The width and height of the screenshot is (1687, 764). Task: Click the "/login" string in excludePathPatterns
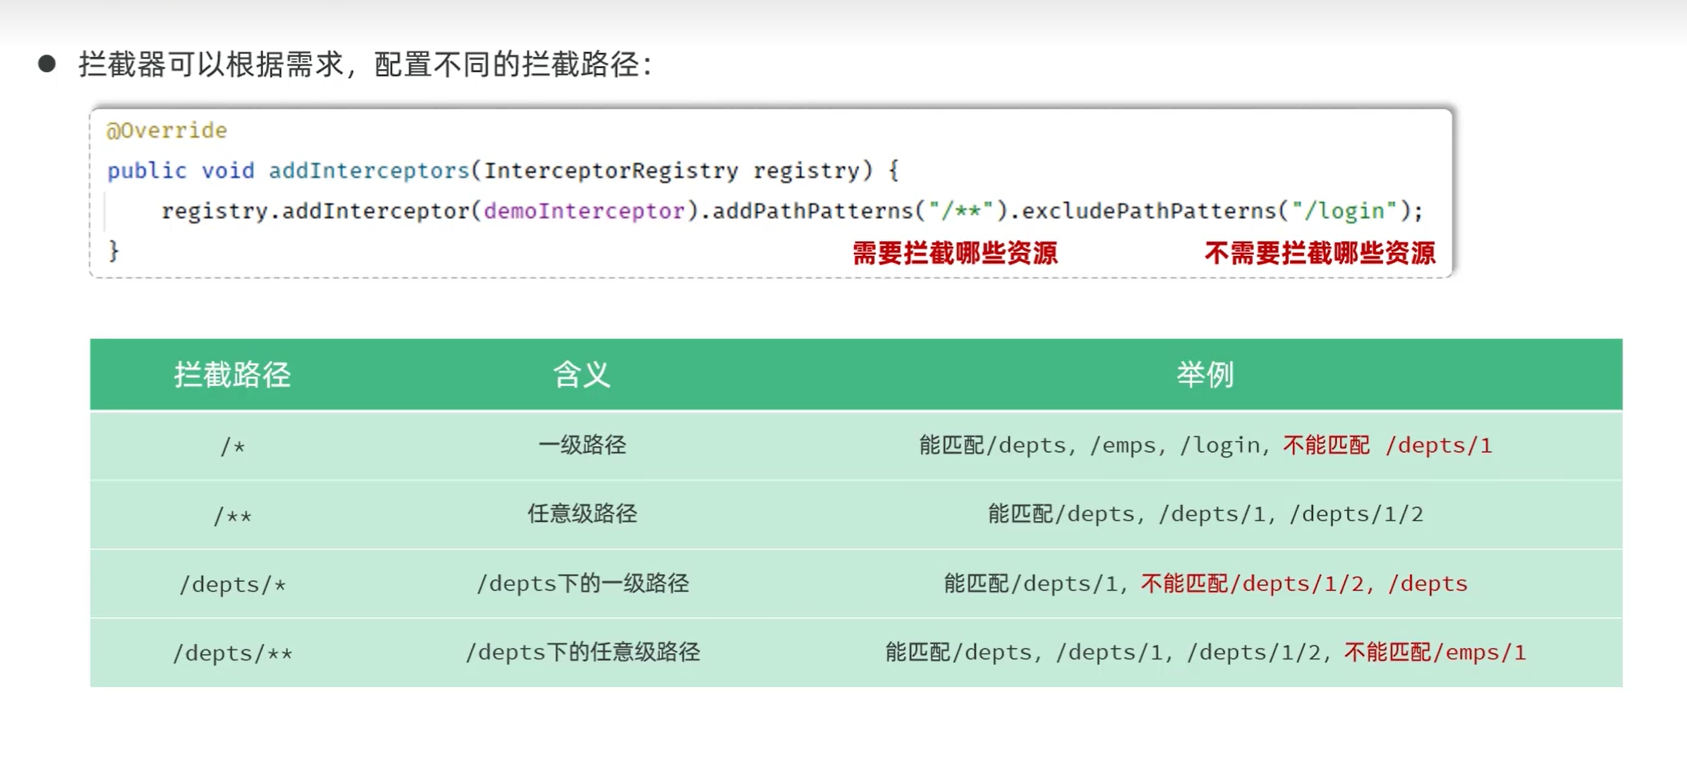pos(1344,211)
